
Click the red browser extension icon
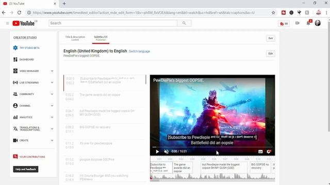284,12
